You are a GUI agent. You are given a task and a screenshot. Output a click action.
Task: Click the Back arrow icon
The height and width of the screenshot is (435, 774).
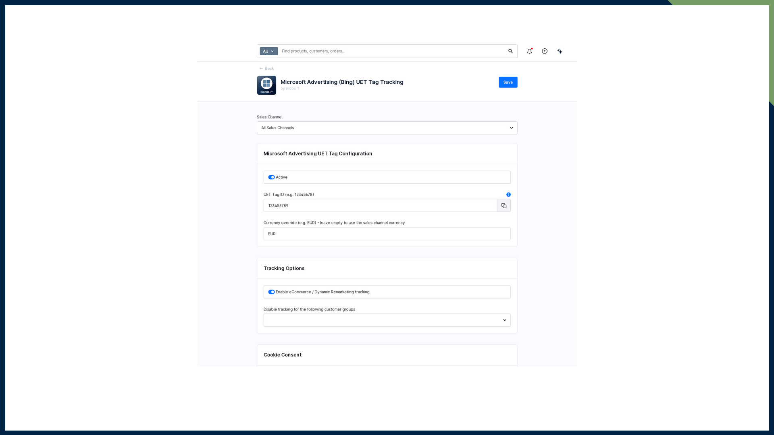[261, 68]
